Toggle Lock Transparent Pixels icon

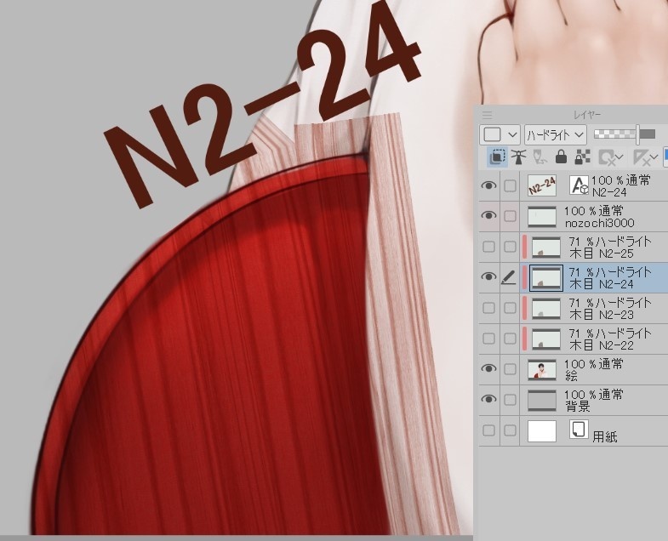click(582, 157)
